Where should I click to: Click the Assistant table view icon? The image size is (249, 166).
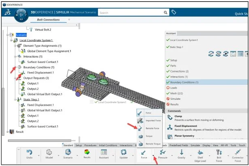pos(240,54)
